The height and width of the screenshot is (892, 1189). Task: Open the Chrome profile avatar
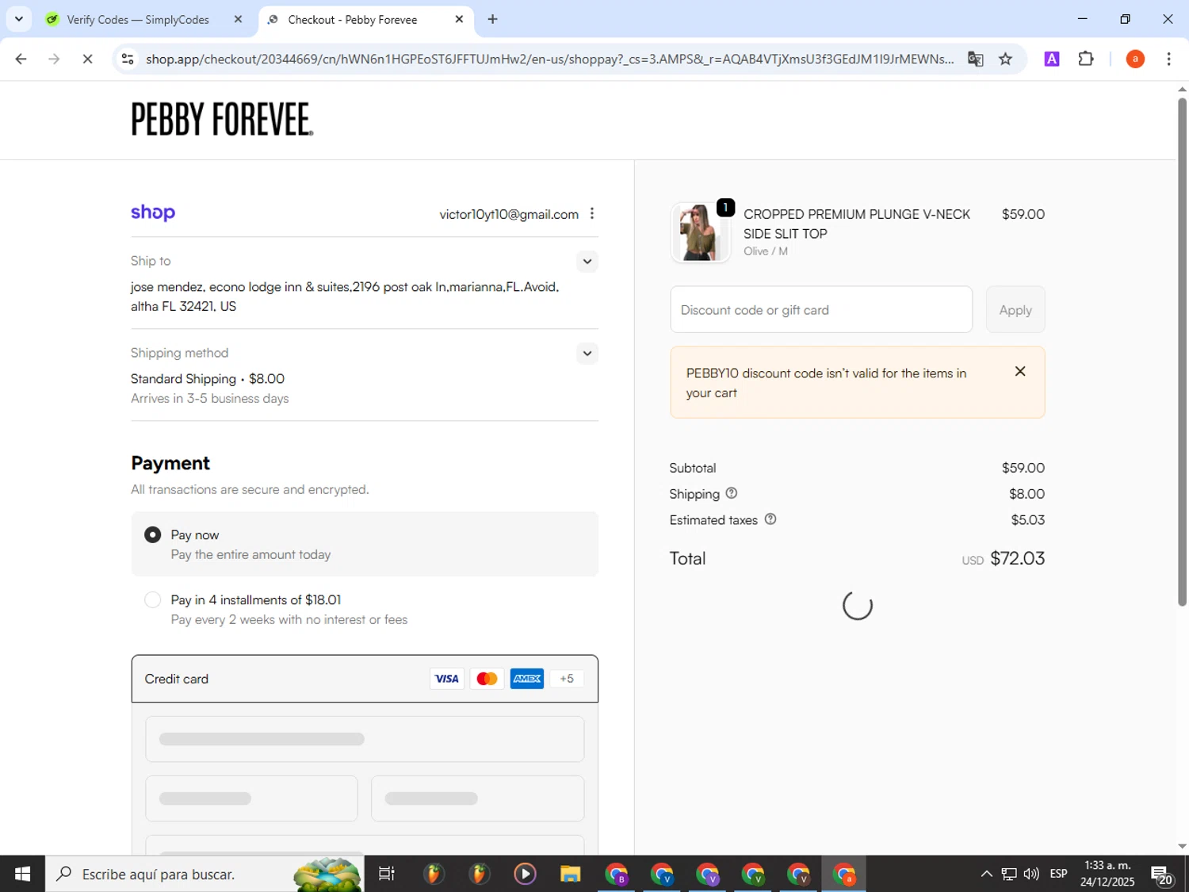(x=1135, y=59)
